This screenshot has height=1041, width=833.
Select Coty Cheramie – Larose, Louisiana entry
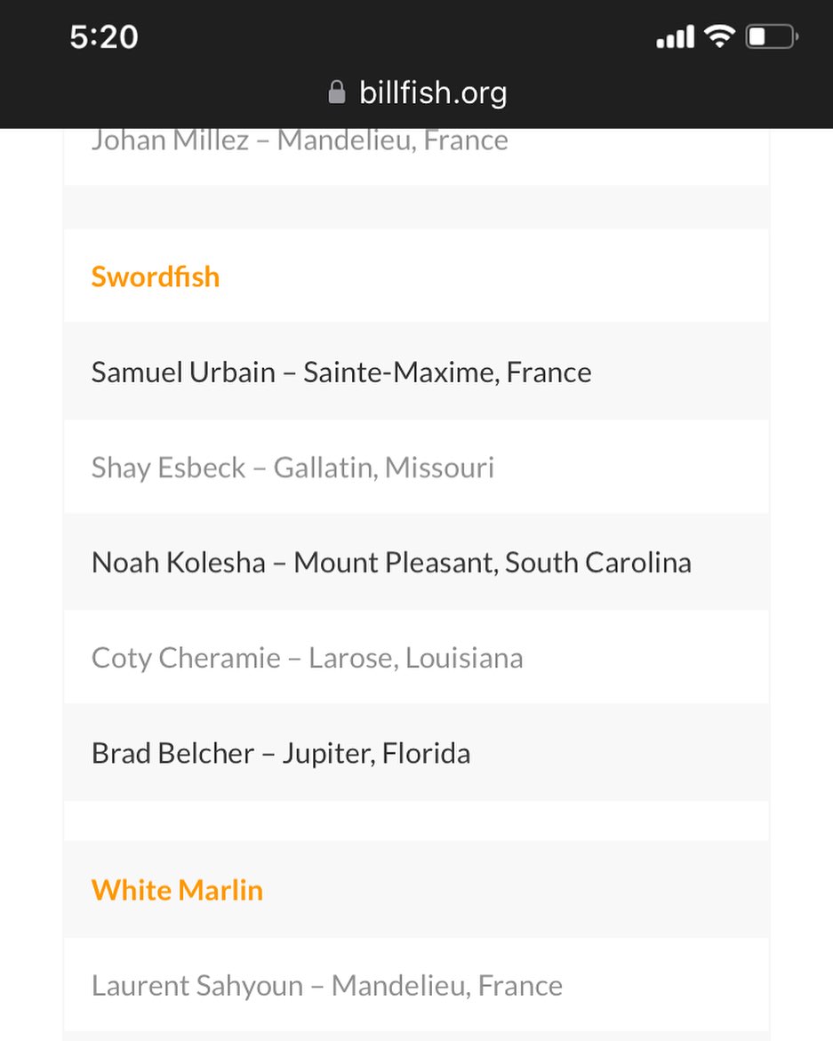coord(307,658)
